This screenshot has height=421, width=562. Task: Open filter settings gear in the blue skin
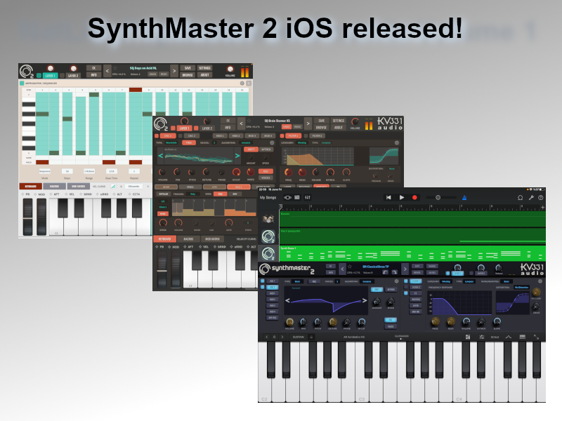click(540, 281)
